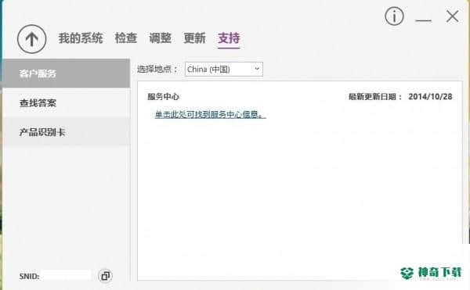Minimize the window
Image resolution: width=470 pixels, height=290 pixels.
click(423, 20)
